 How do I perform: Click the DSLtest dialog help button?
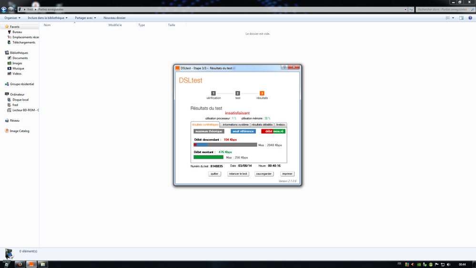click(284, 67)
